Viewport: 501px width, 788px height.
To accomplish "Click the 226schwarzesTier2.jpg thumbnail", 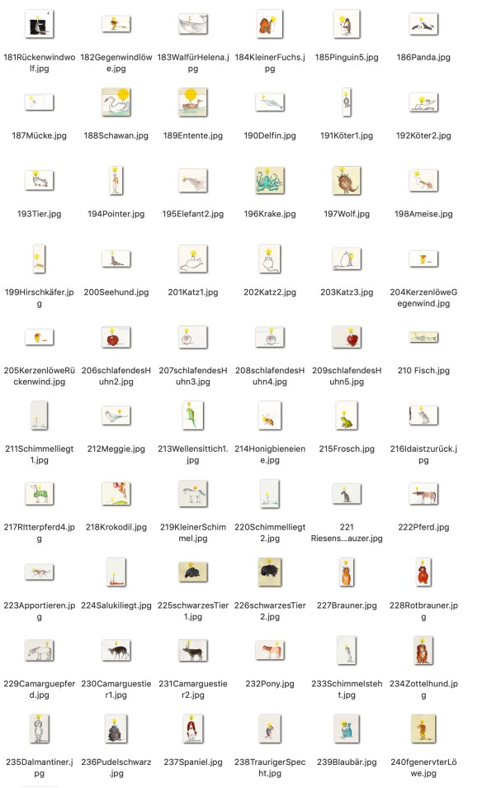I will [269, 571].
